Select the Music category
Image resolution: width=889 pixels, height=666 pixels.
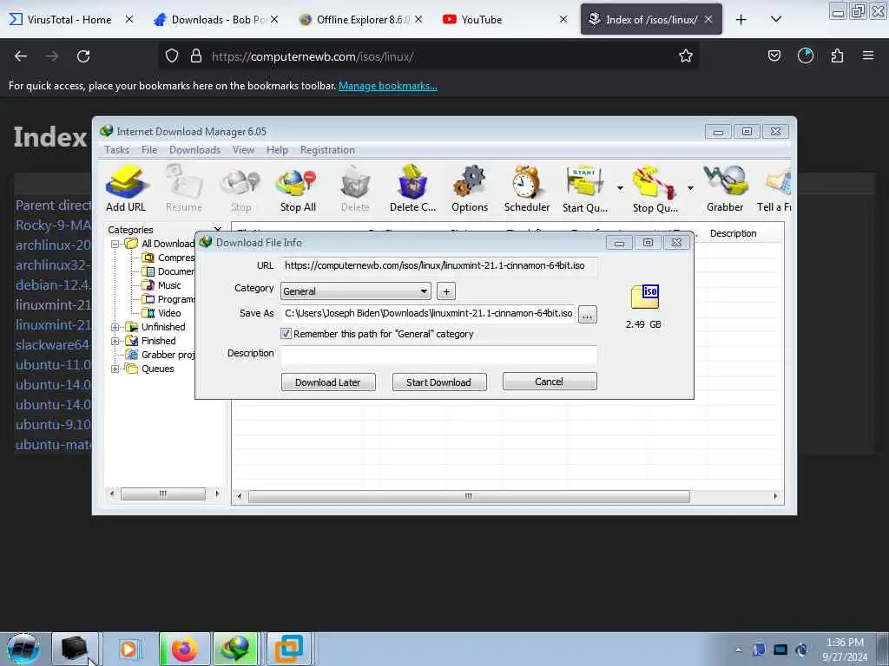[x=169, y=285]
